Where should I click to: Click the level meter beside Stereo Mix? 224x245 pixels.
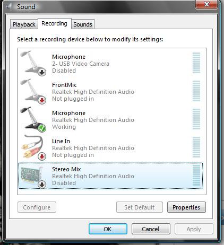click(x=196, y=175)
